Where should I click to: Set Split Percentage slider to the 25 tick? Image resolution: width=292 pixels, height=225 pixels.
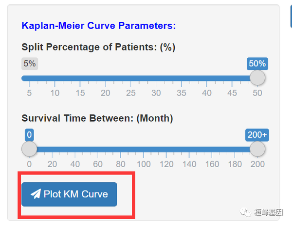point(130,78)
